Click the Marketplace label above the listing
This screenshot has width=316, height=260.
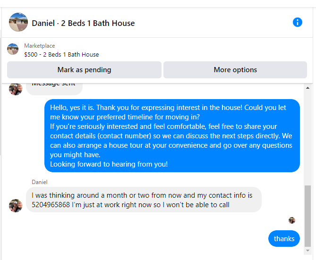40,46
